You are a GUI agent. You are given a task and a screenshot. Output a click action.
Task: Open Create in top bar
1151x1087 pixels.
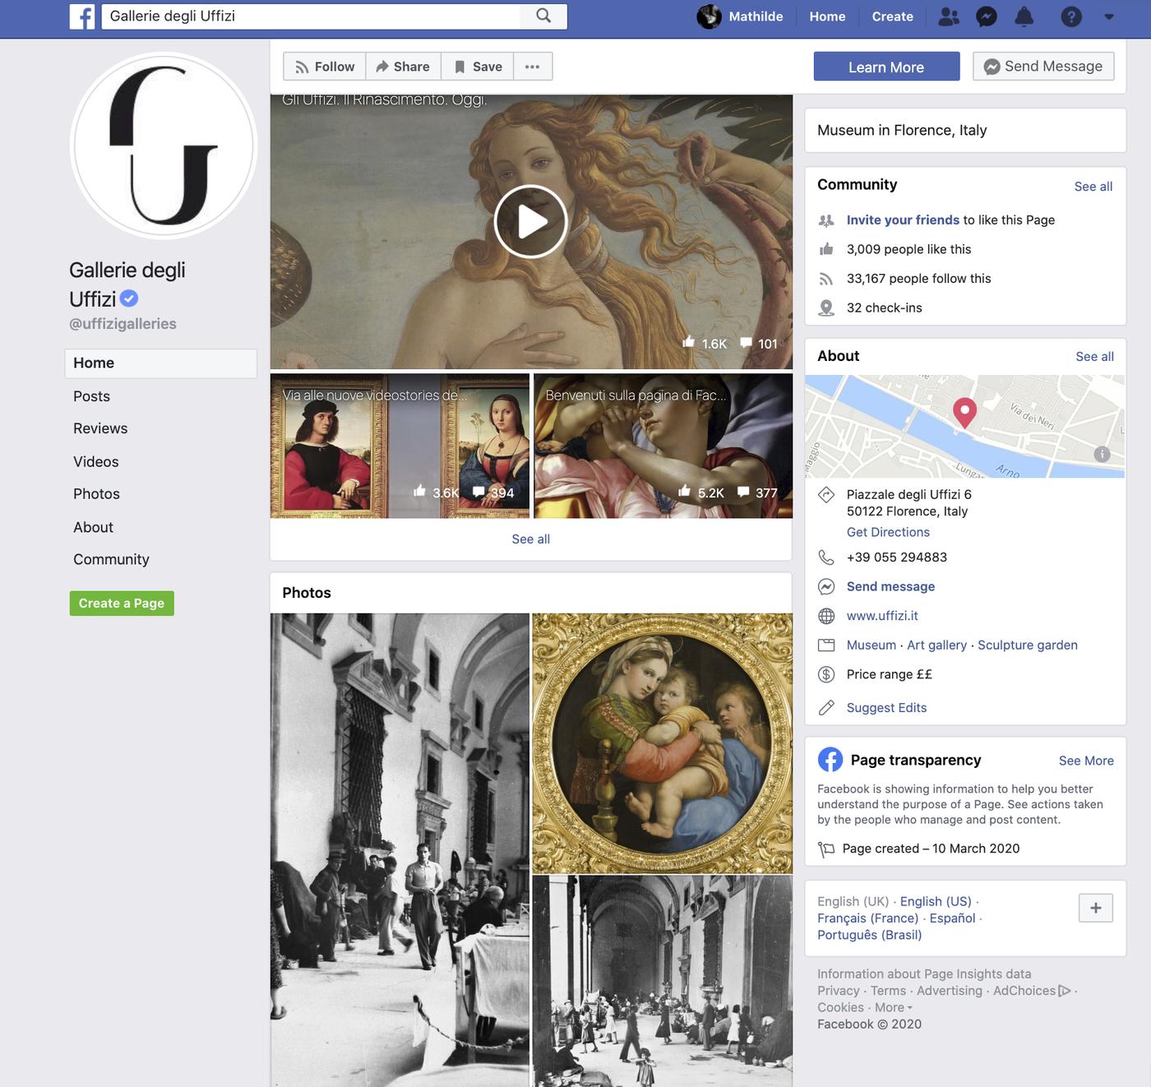tap(893, 16)
